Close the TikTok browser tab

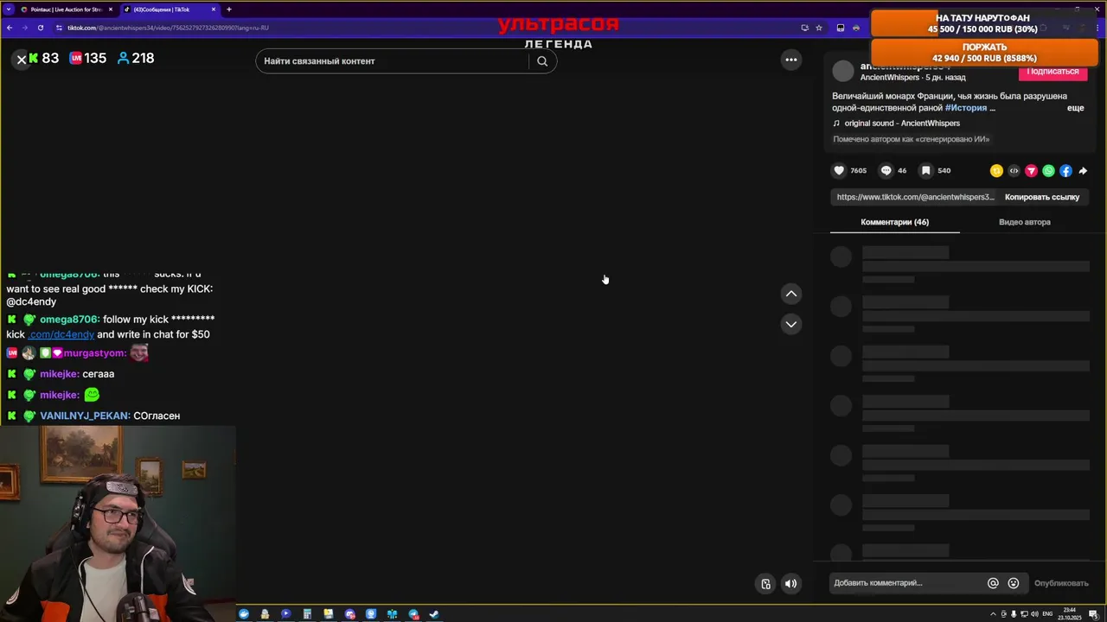(214, 10)
